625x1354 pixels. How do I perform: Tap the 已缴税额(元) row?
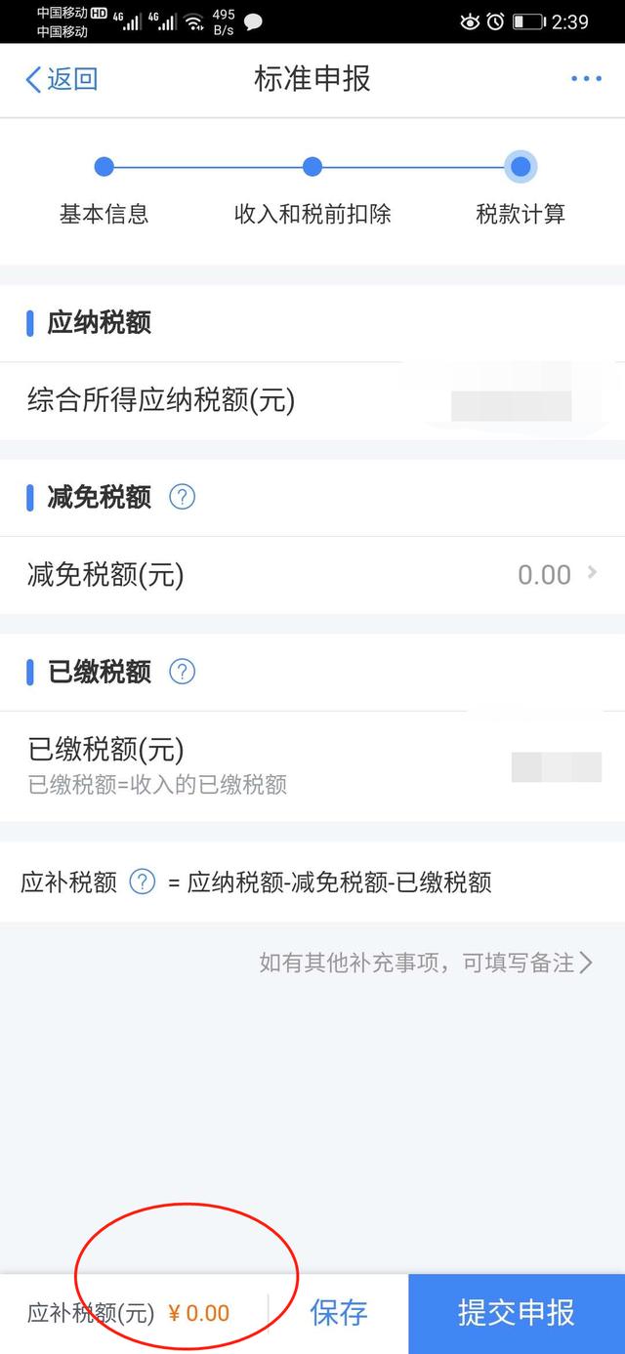tap(312, 766)
